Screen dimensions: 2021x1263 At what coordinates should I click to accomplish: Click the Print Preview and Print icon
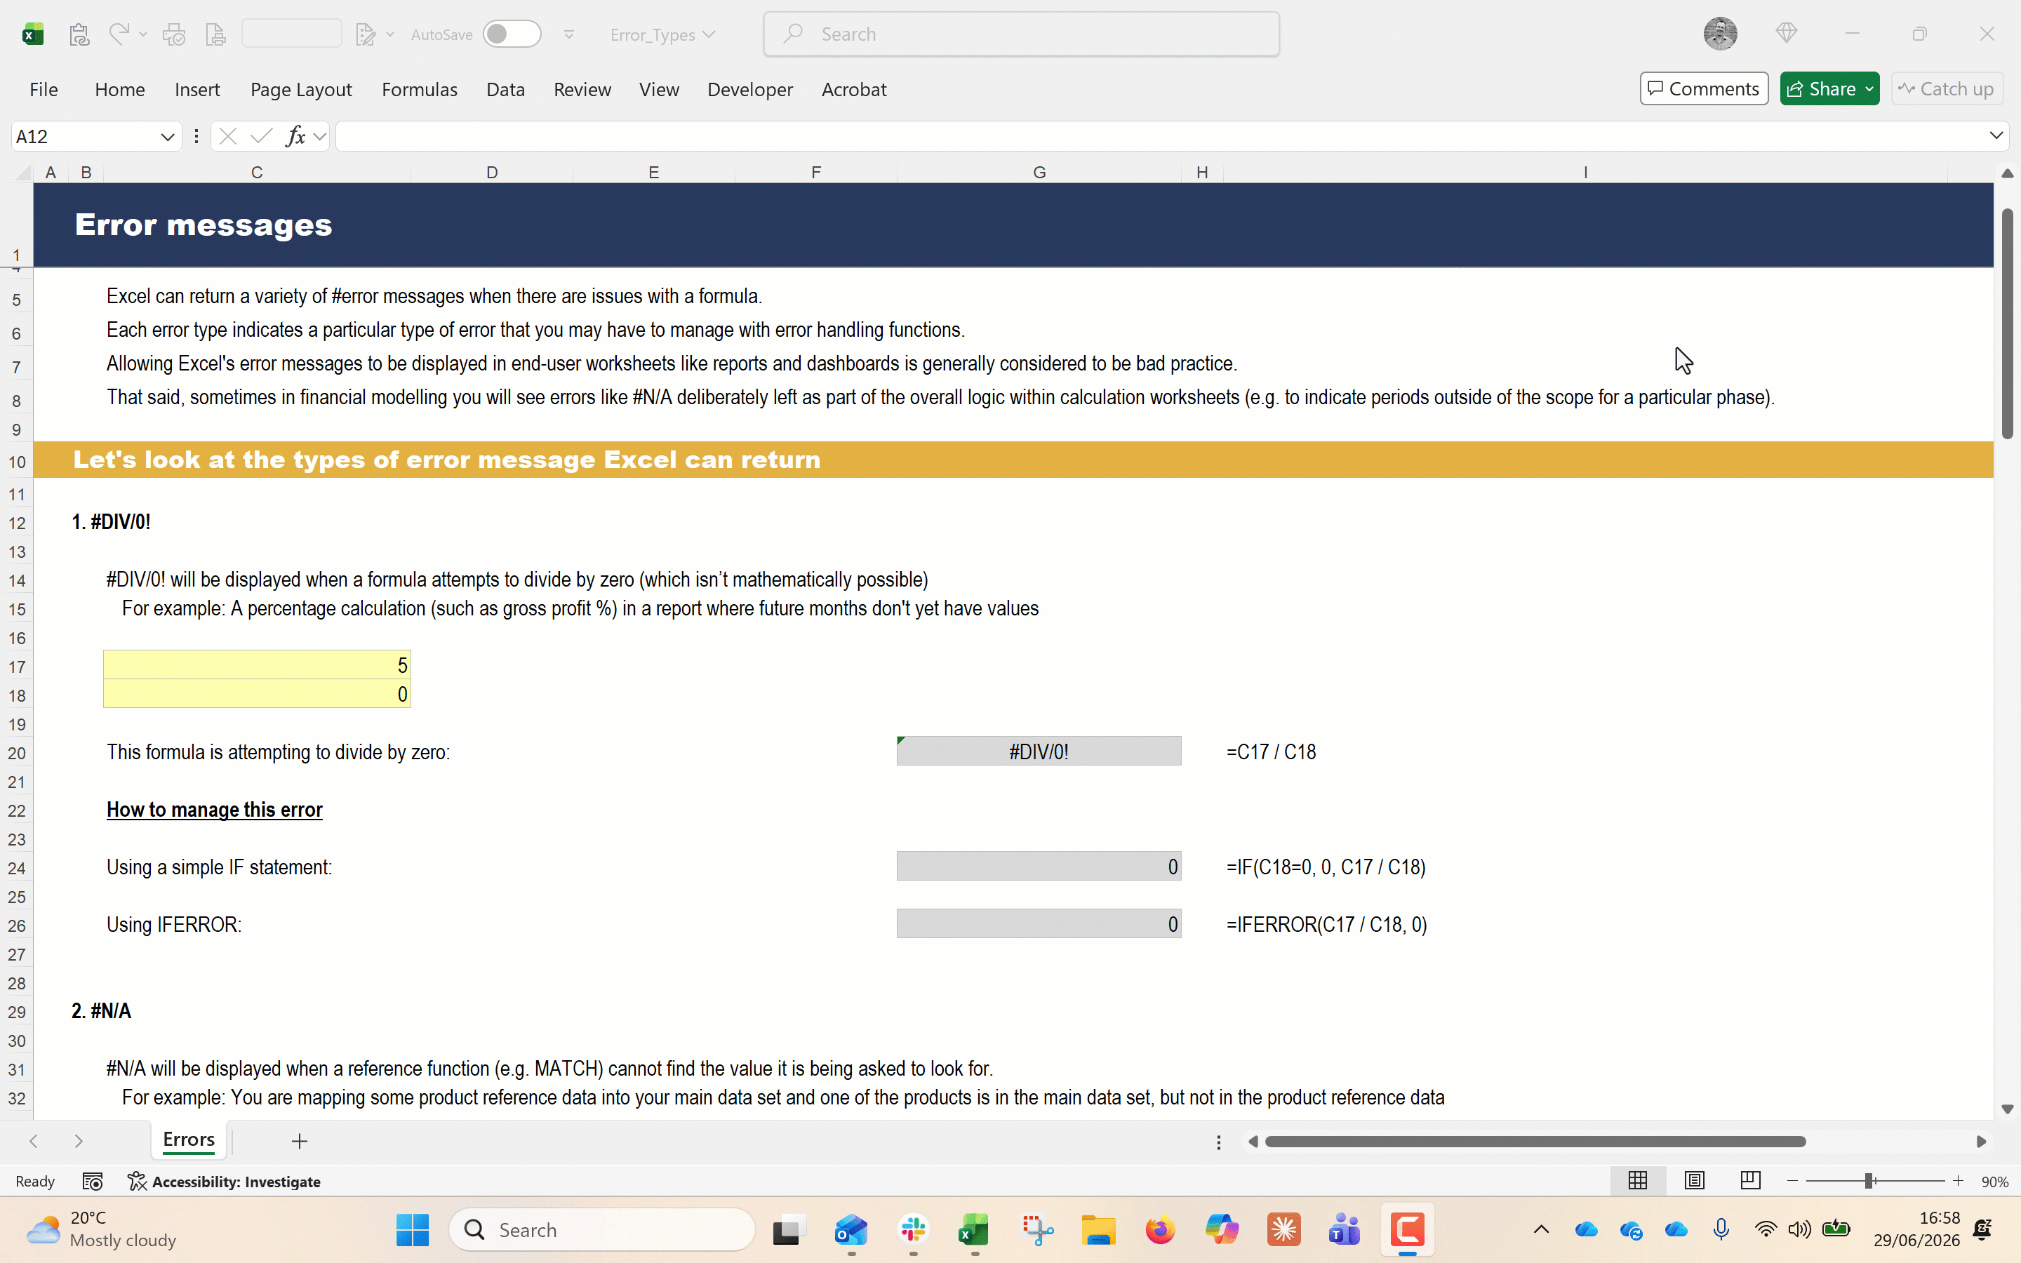(174, 34)
